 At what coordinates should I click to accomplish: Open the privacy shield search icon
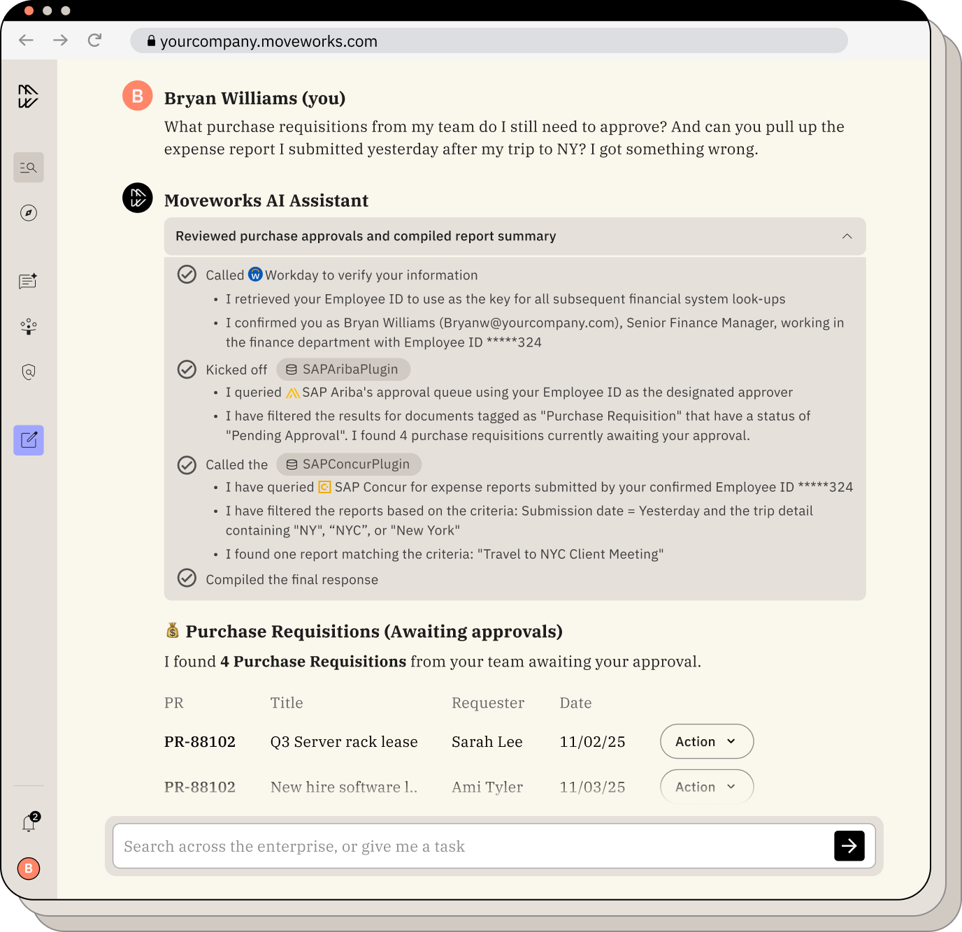click(x=28, y=372)
